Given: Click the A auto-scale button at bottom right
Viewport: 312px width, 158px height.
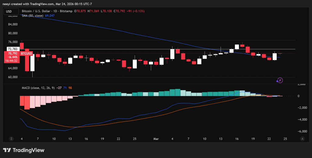Looking at the screenshot, I should pyautogui.click(x=302, y=139).
